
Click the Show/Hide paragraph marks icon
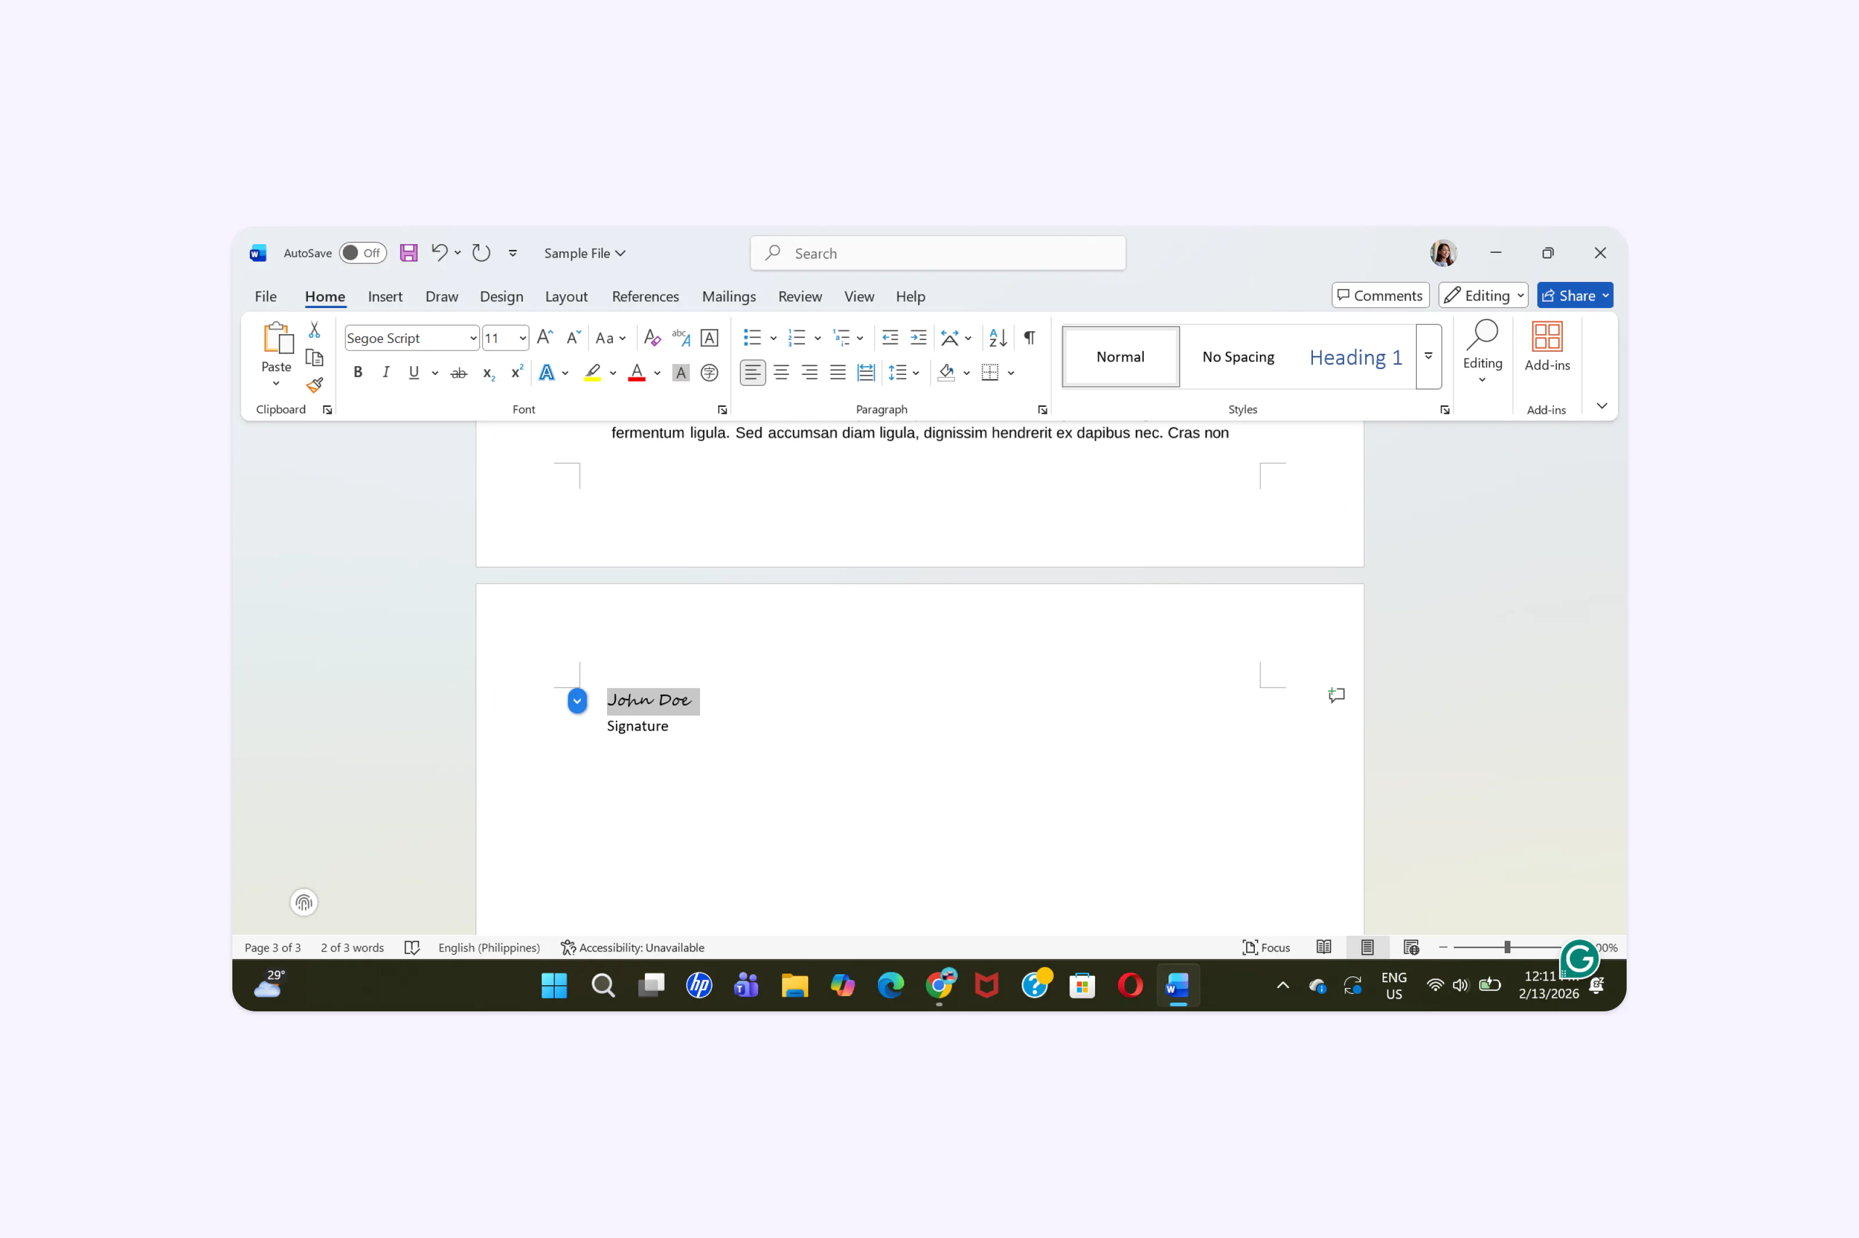pos(1029,338)
